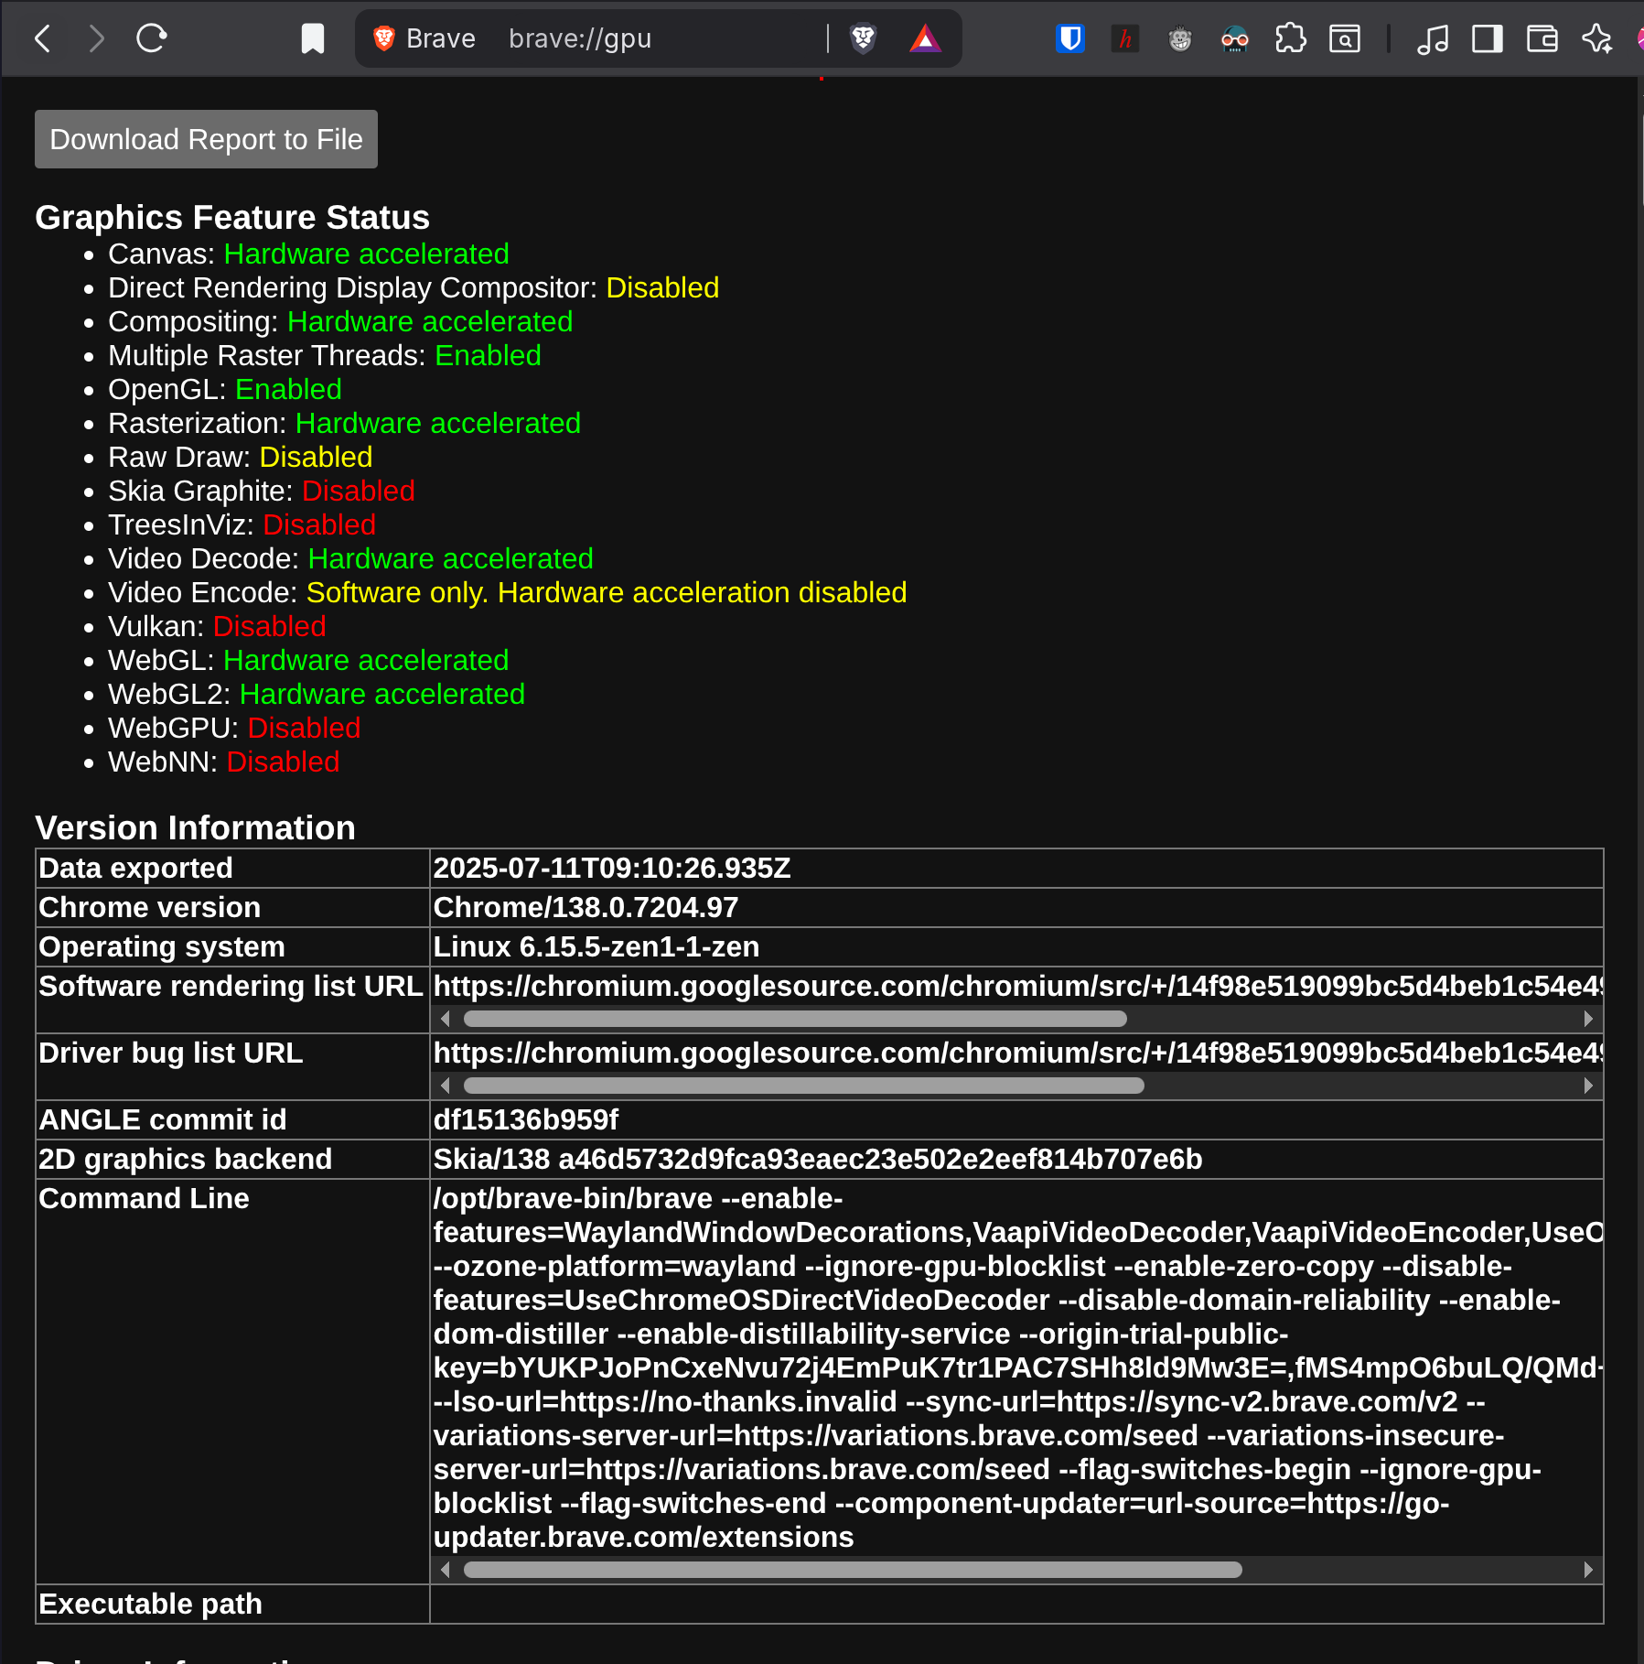Open the Brave Shields lion icon
The height and width of the screenshot is (1664, 1644).
point(863,38)
